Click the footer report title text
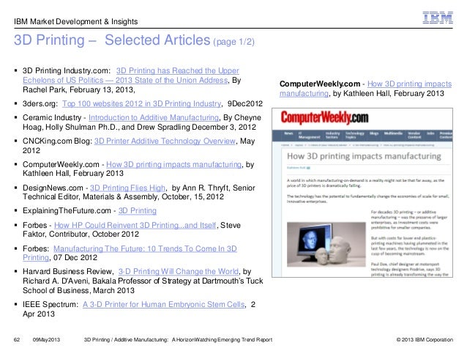This screenshot has height=351, width=467. coord(178,340)
